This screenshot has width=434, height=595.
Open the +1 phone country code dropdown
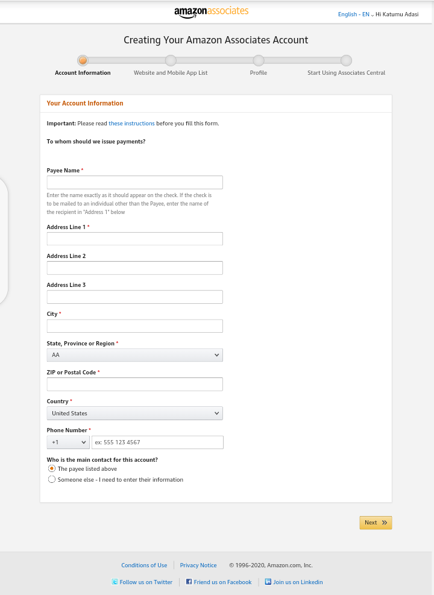(x=68, y=442)
